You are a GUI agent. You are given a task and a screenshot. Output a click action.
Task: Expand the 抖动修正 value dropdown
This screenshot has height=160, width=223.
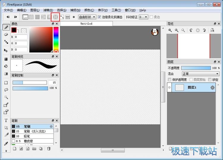(143, 17)
